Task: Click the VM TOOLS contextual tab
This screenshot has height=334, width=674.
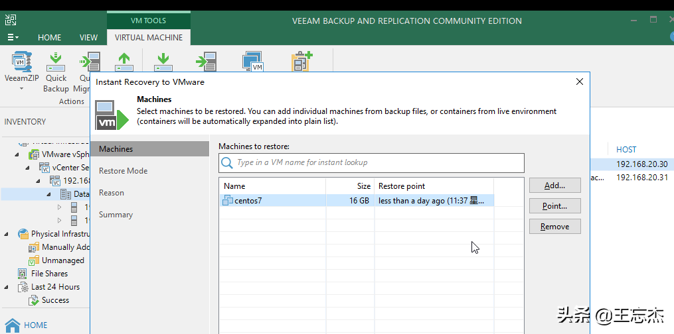Action: coord(148,21)
